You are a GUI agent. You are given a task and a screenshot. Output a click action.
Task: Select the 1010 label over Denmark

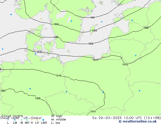tap(39, 52)
